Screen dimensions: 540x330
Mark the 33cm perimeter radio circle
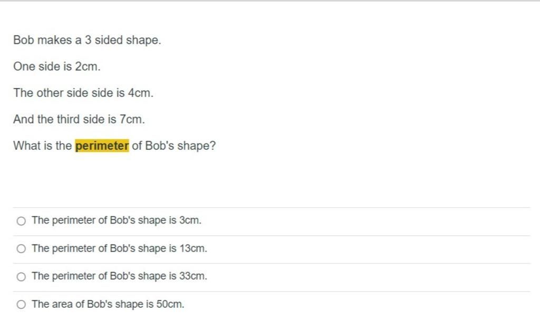[21, 277]
